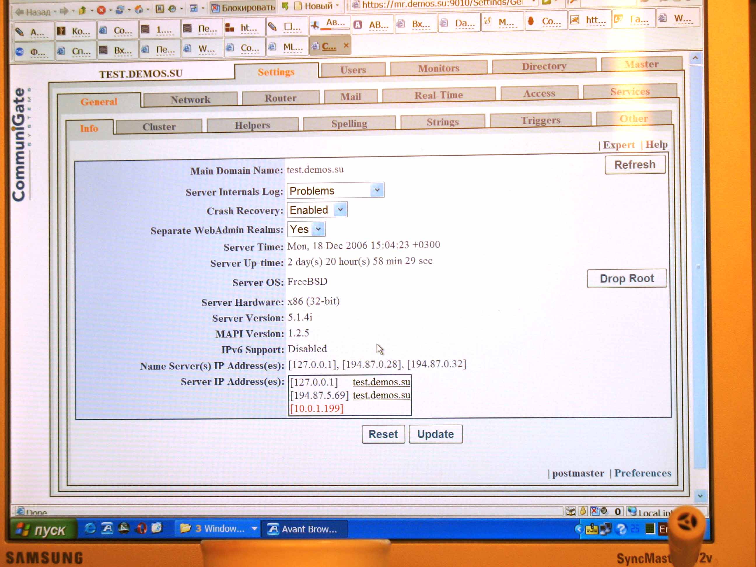Image resolution: width=756 pixels, height=567 pixels.
Task: Close the active C... browser tab
Action: [346, 45]
